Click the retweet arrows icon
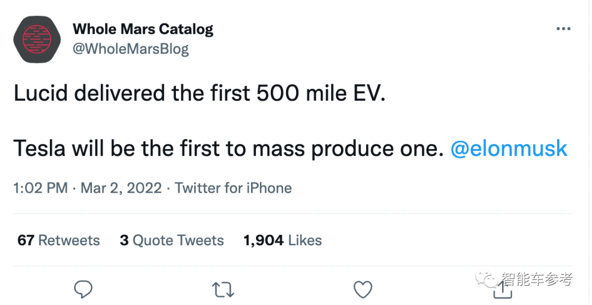 pos(223,290)
